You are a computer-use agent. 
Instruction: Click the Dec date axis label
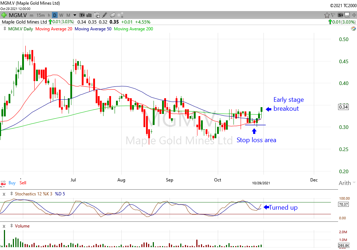coord(314,180)
